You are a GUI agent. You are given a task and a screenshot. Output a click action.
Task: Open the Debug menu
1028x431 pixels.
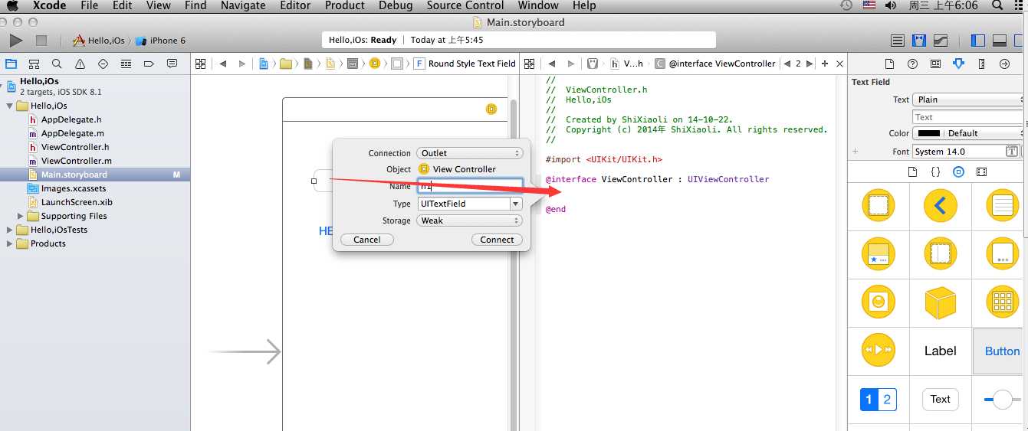[x=396, y=5]
